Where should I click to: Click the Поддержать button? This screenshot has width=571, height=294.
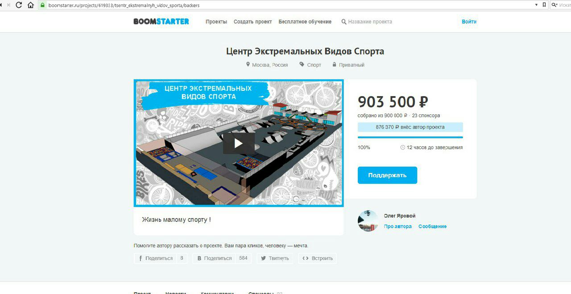387,175
